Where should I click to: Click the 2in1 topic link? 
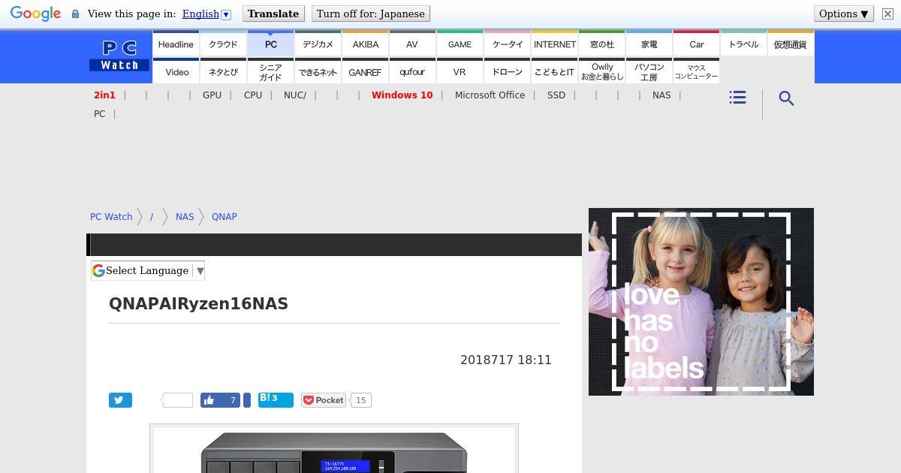point(104,95)
